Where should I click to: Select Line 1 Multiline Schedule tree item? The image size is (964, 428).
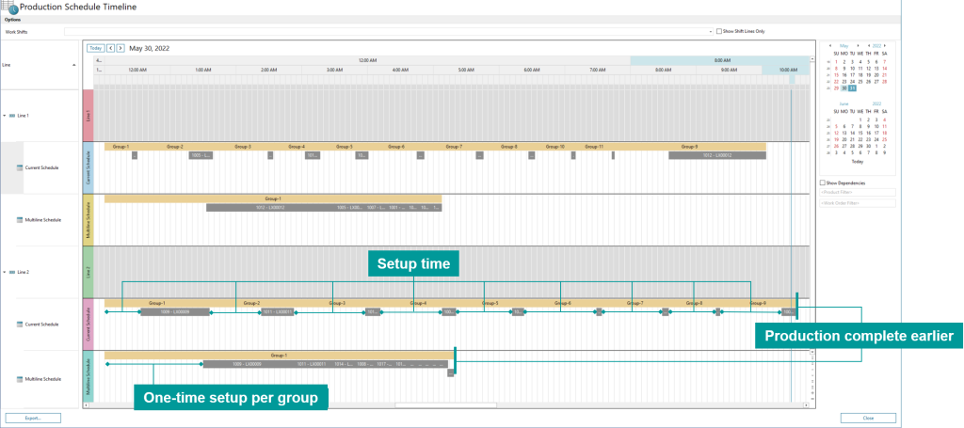pos(43,220)
